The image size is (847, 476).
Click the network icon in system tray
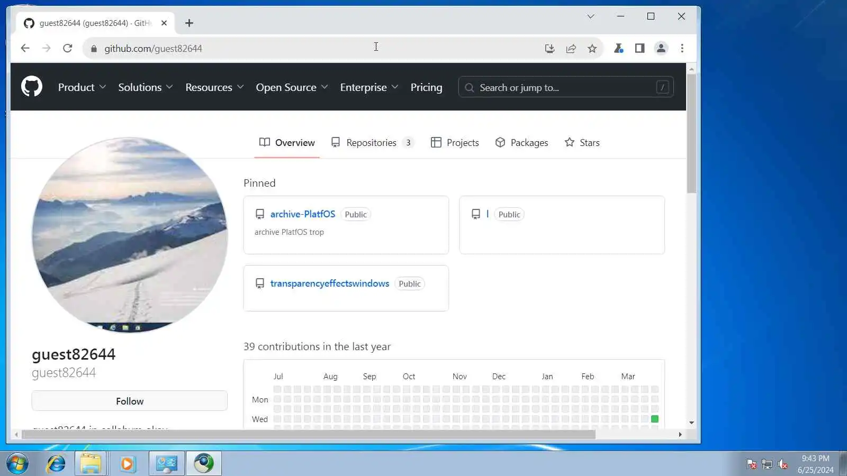(767, 464)
